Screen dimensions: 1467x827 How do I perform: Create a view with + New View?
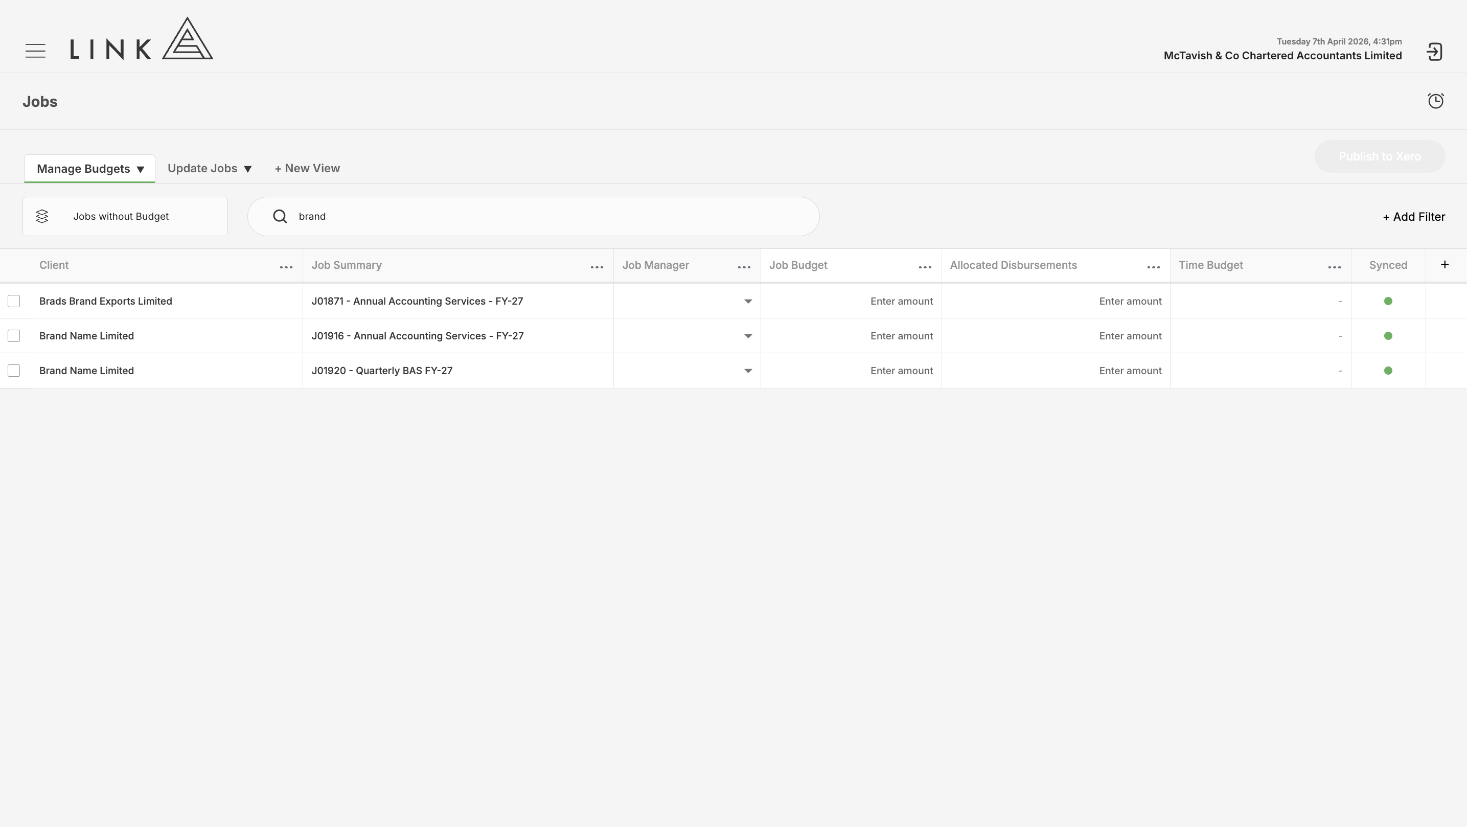[307, 169]
